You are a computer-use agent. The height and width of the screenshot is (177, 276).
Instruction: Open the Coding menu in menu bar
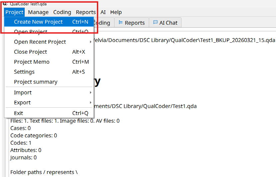point(62,12)
